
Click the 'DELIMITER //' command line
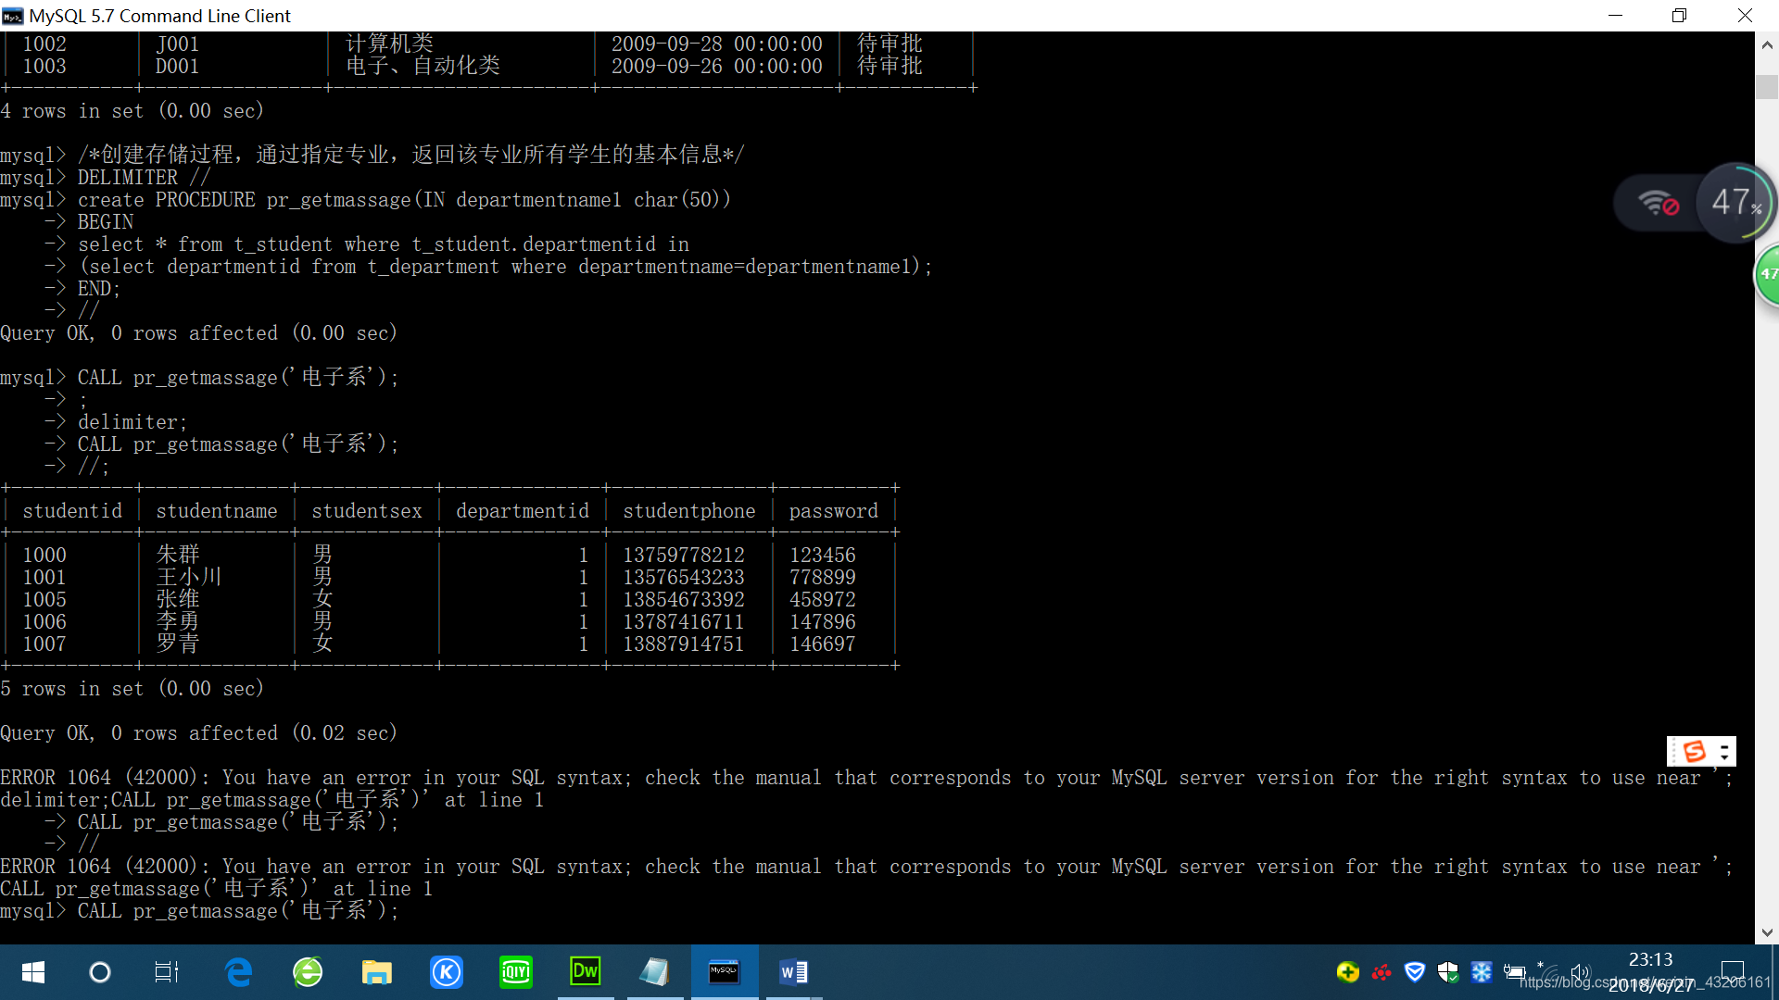pos(106,178)
